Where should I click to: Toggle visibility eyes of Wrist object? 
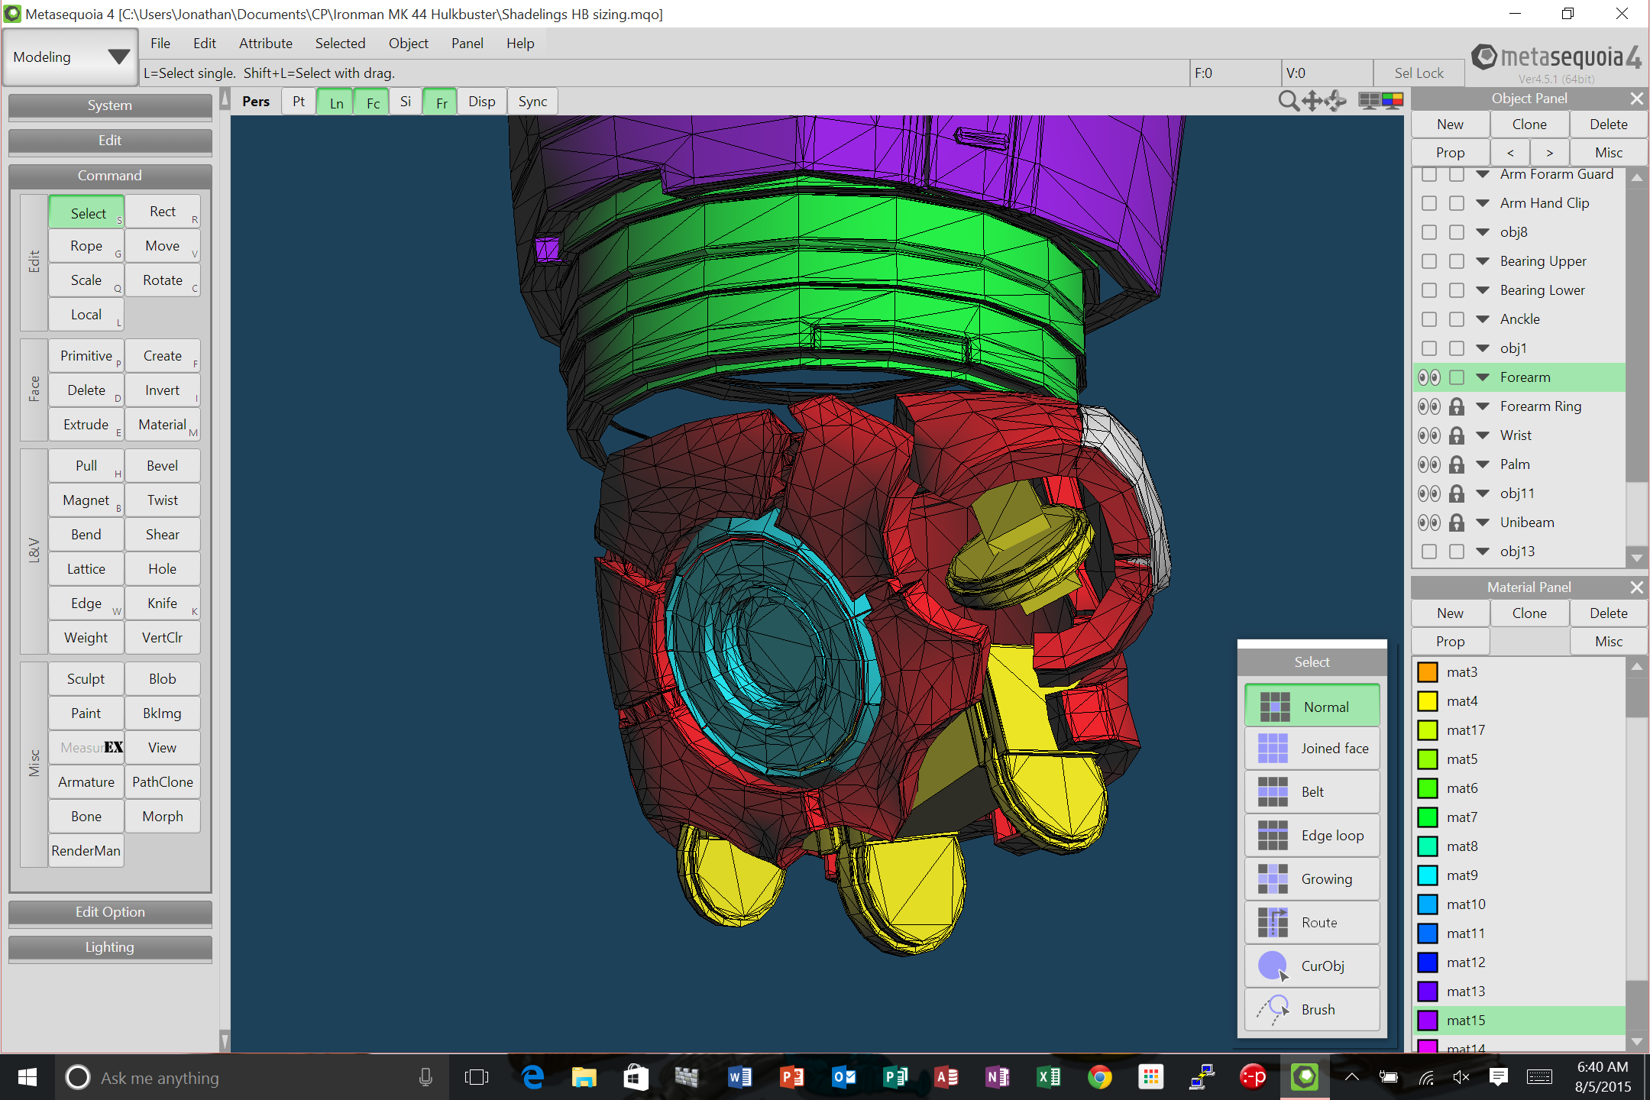(1428, 435)
